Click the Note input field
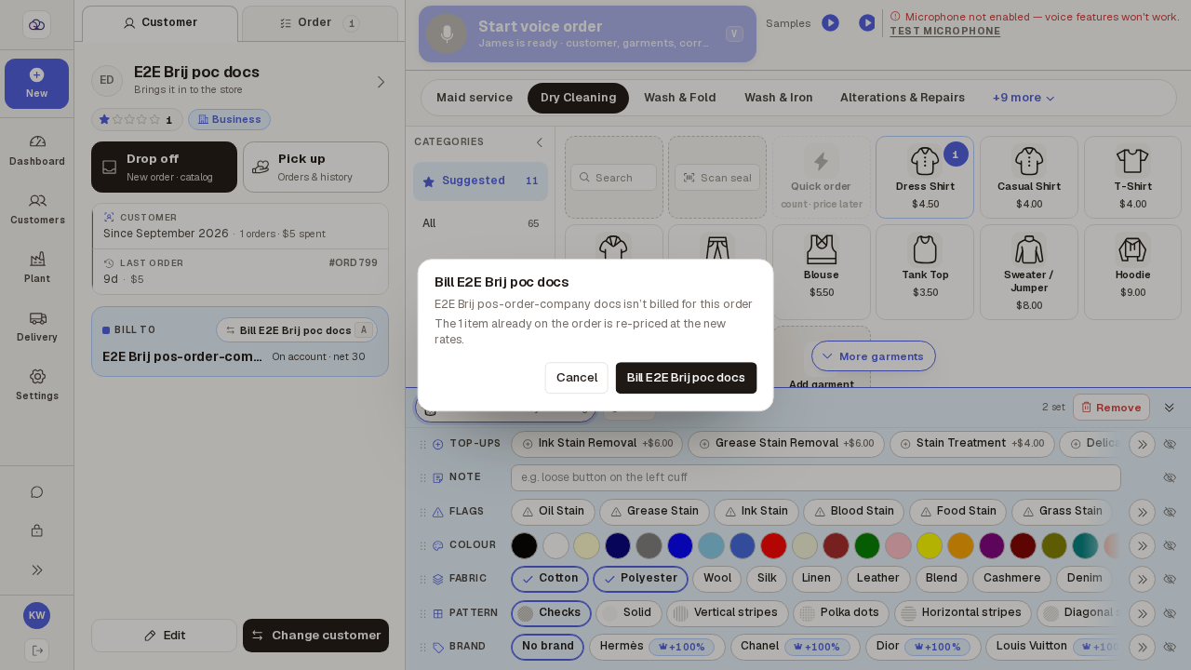Image resolution: width=1191 pixels, height=670 pixels. [816, 478]
